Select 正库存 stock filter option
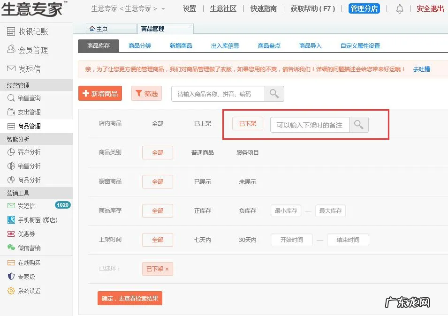This screenshot has width=448, height=316. (x=202, y=211)
